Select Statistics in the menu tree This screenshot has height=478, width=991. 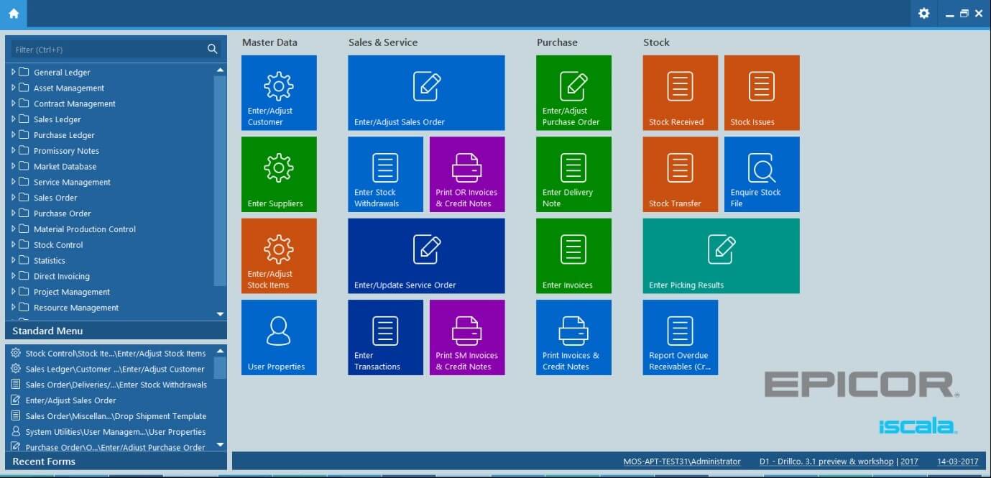coord(50,261)
